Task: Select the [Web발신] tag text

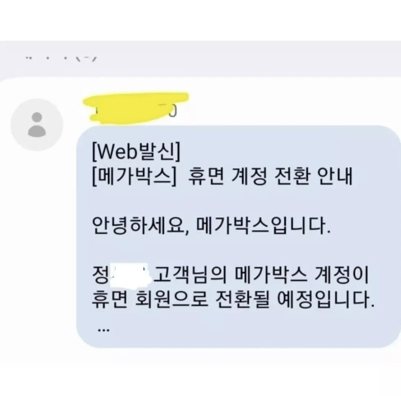Action: pyautogui.click(x=136, y=152)
